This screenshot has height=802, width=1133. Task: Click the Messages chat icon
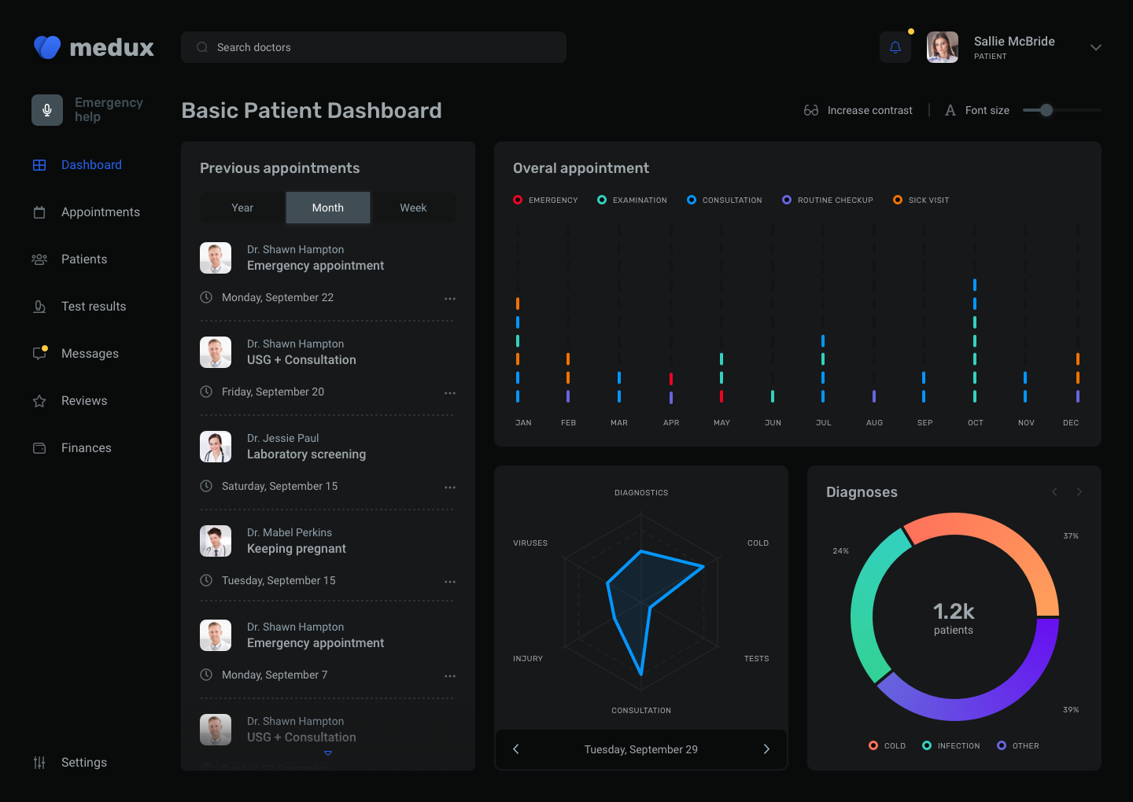click(39, 354)
